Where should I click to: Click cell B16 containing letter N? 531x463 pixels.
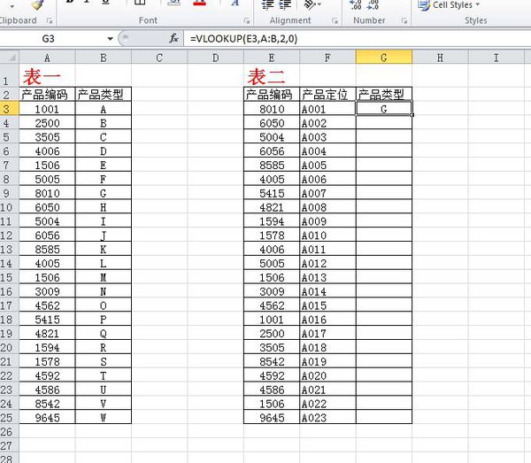[104, 291]
